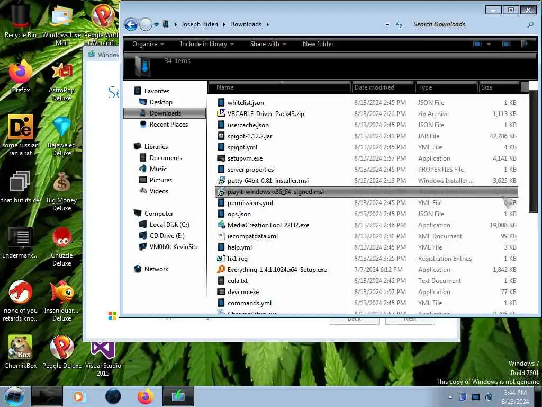Image resolution: width=542 pixels, height=407 pixels.
Task: Open the Share with dropdown
Action: click(268, 44)
